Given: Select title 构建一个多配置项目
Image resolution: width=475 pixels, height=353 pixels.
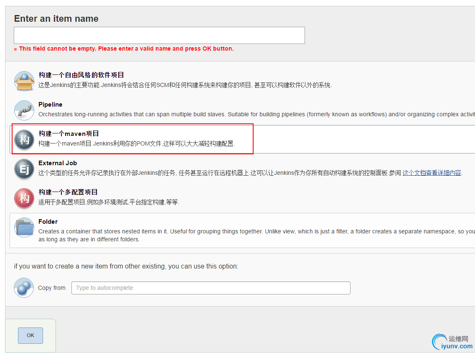Looking at the screenshot, I should [x=68, y=192].
